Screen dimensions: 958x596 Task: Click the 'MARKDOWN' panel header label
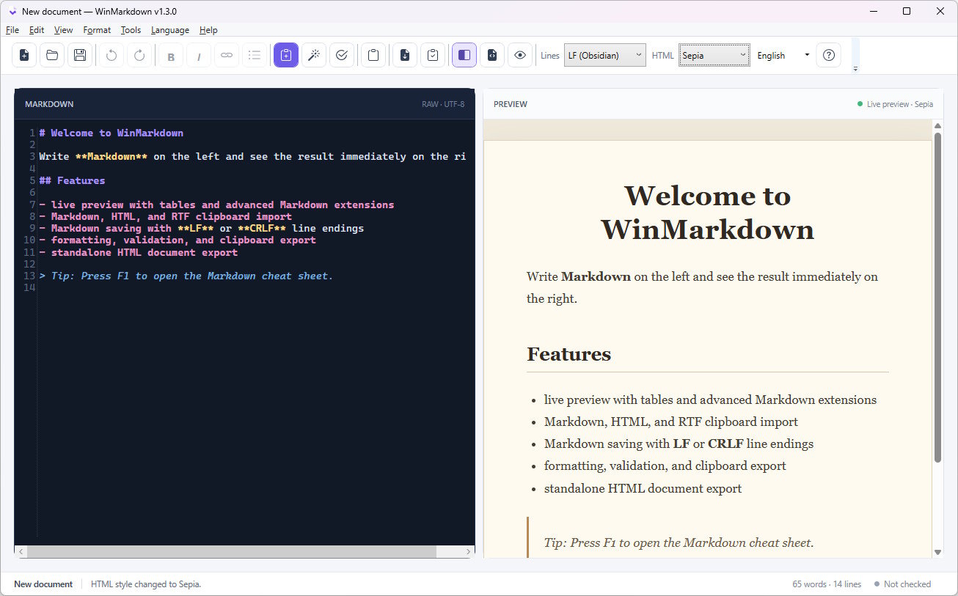pyautogui.click(x=49, y=104)
